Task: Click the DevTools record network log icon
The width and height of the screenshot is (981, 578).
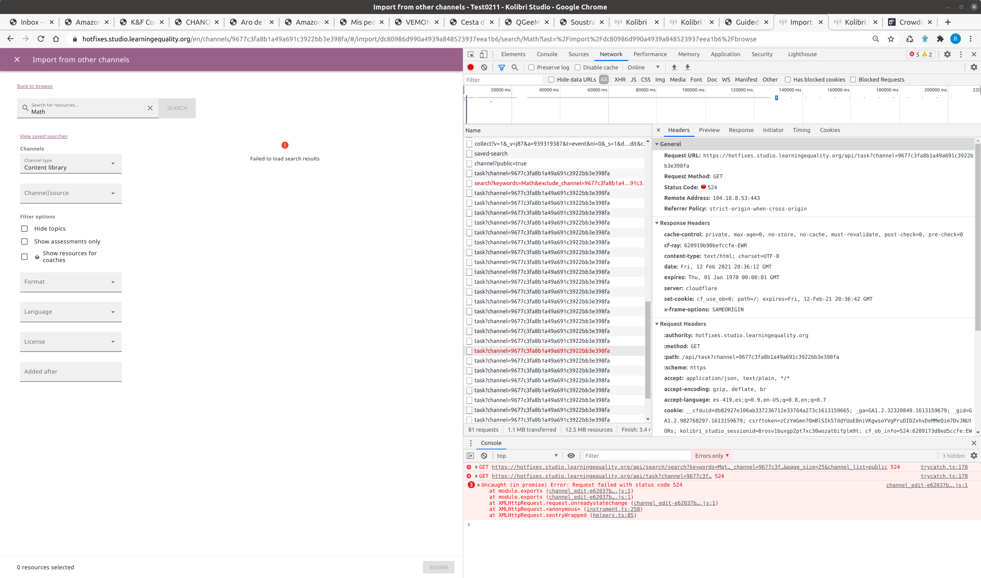Action: [471, 68]
